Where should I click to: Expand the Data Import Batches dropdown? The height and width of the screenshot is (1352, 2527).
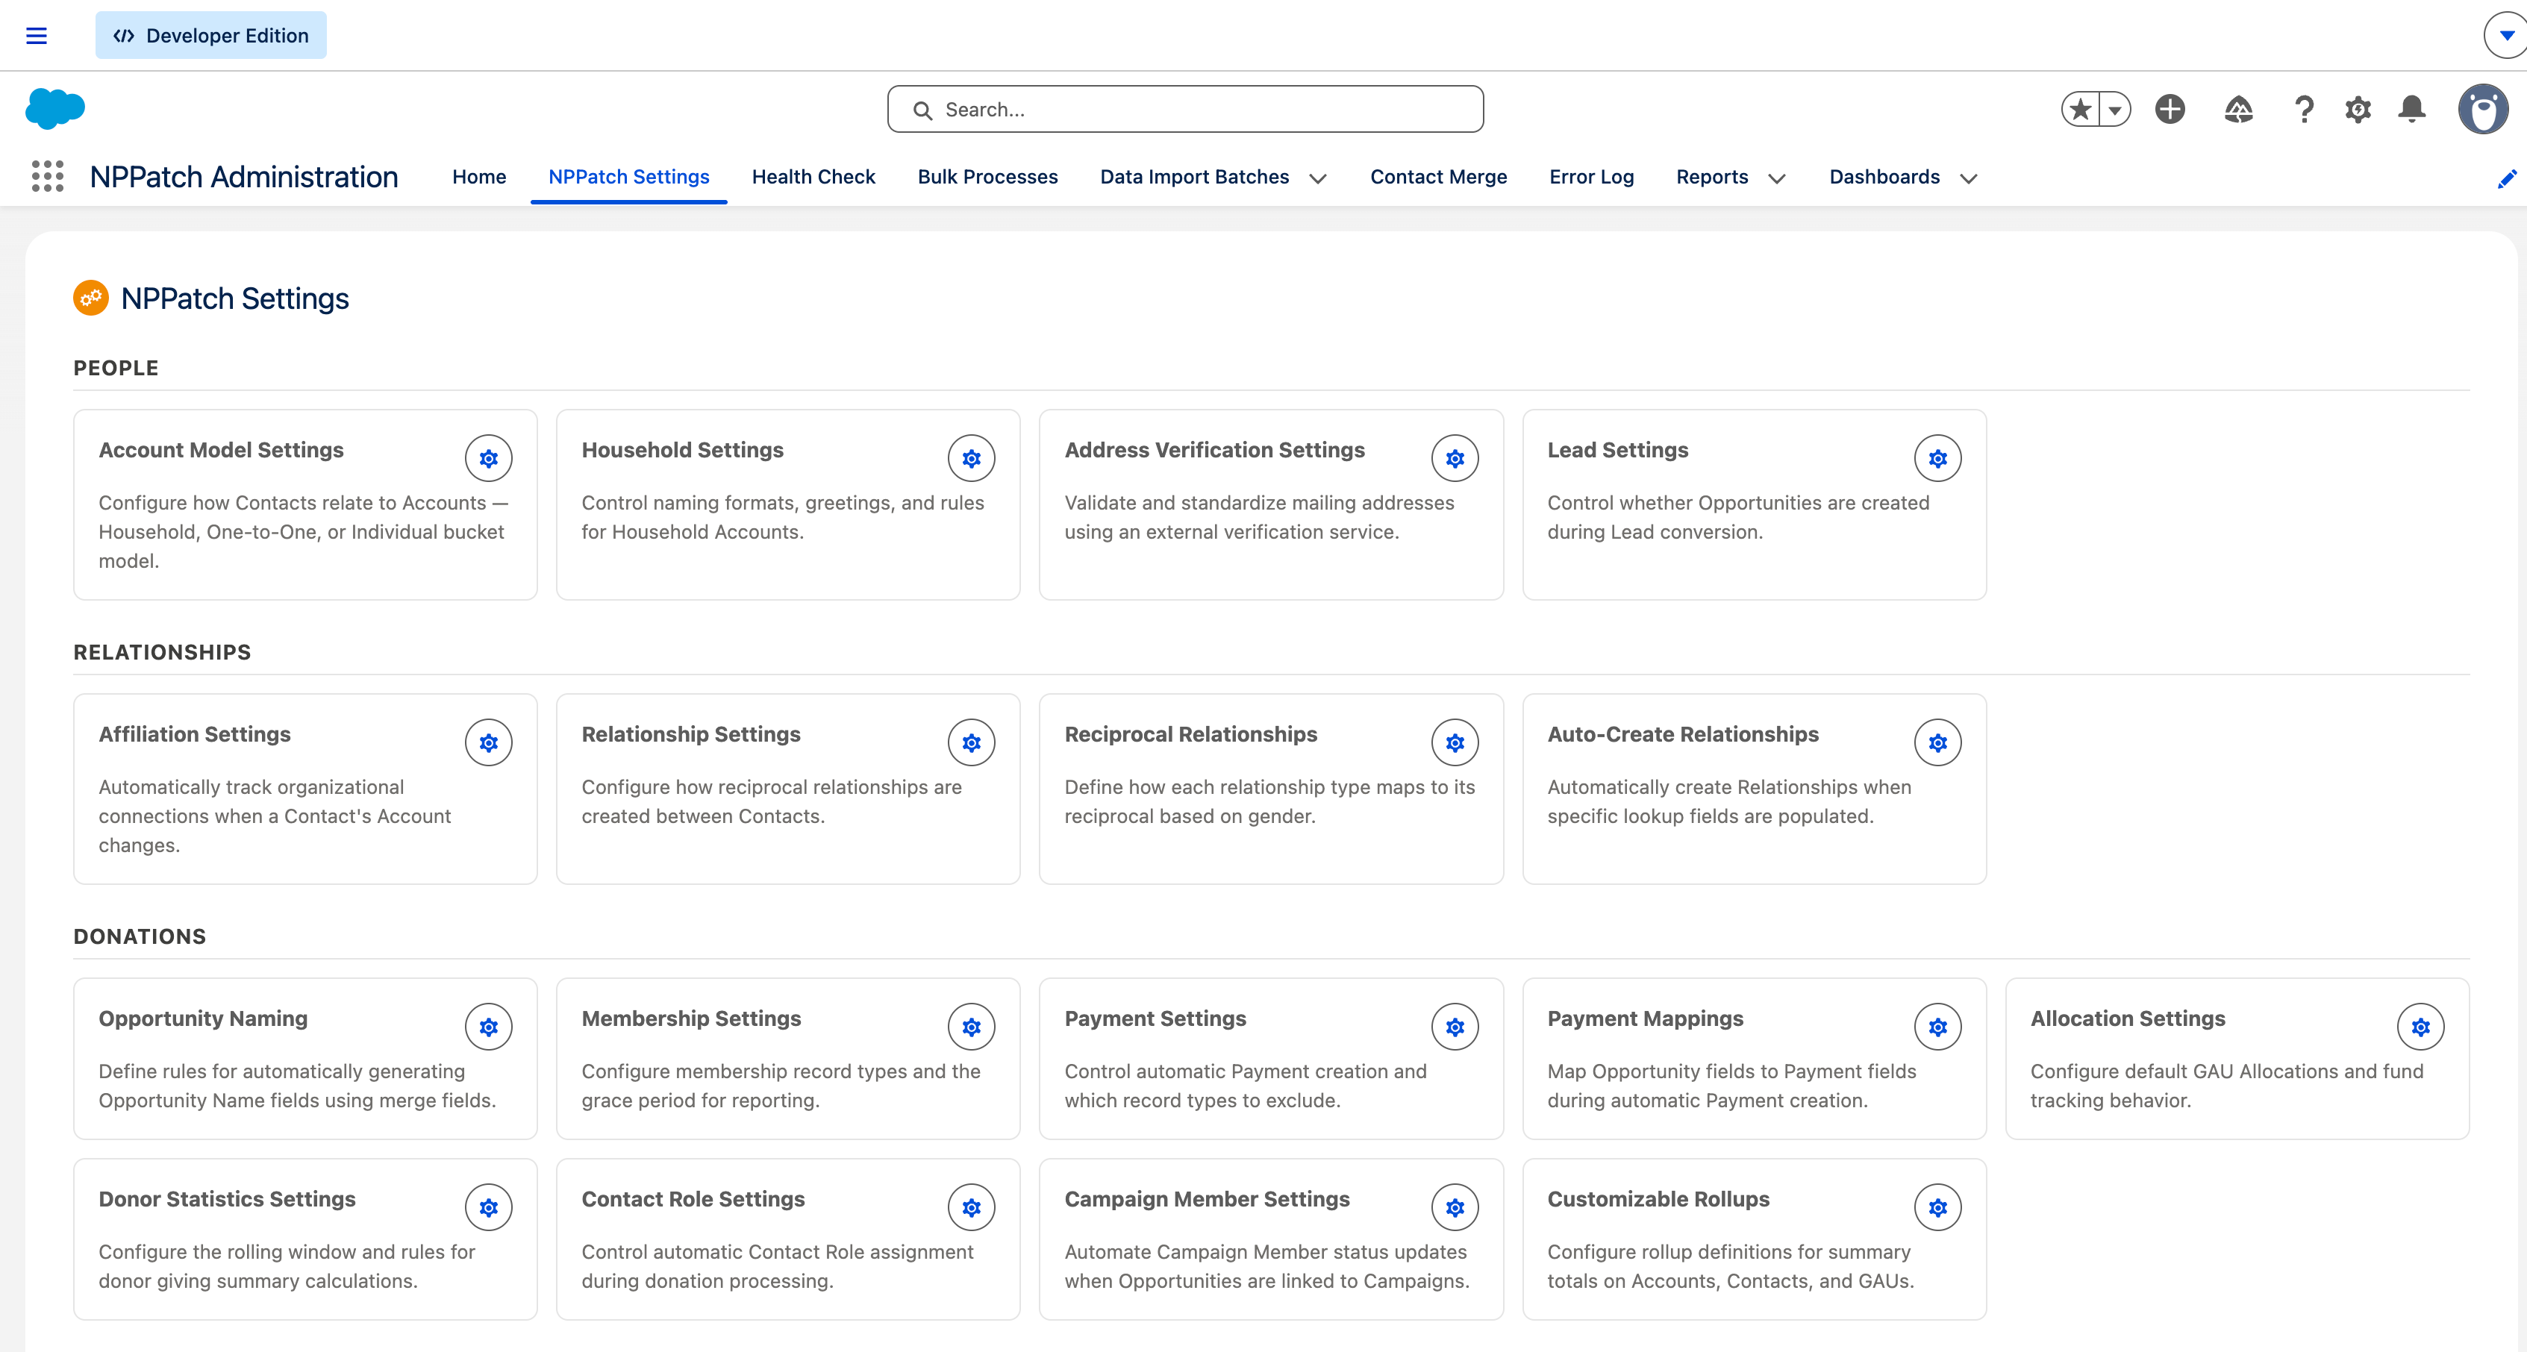point(1319,178)
